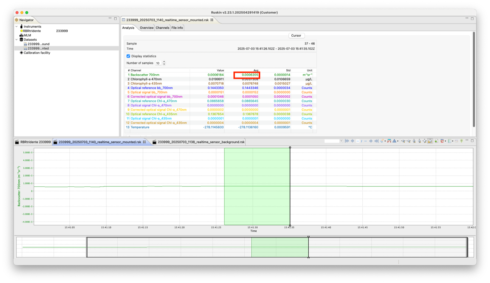Click the calendar icon in plot toolbar

tap(456, 141)
